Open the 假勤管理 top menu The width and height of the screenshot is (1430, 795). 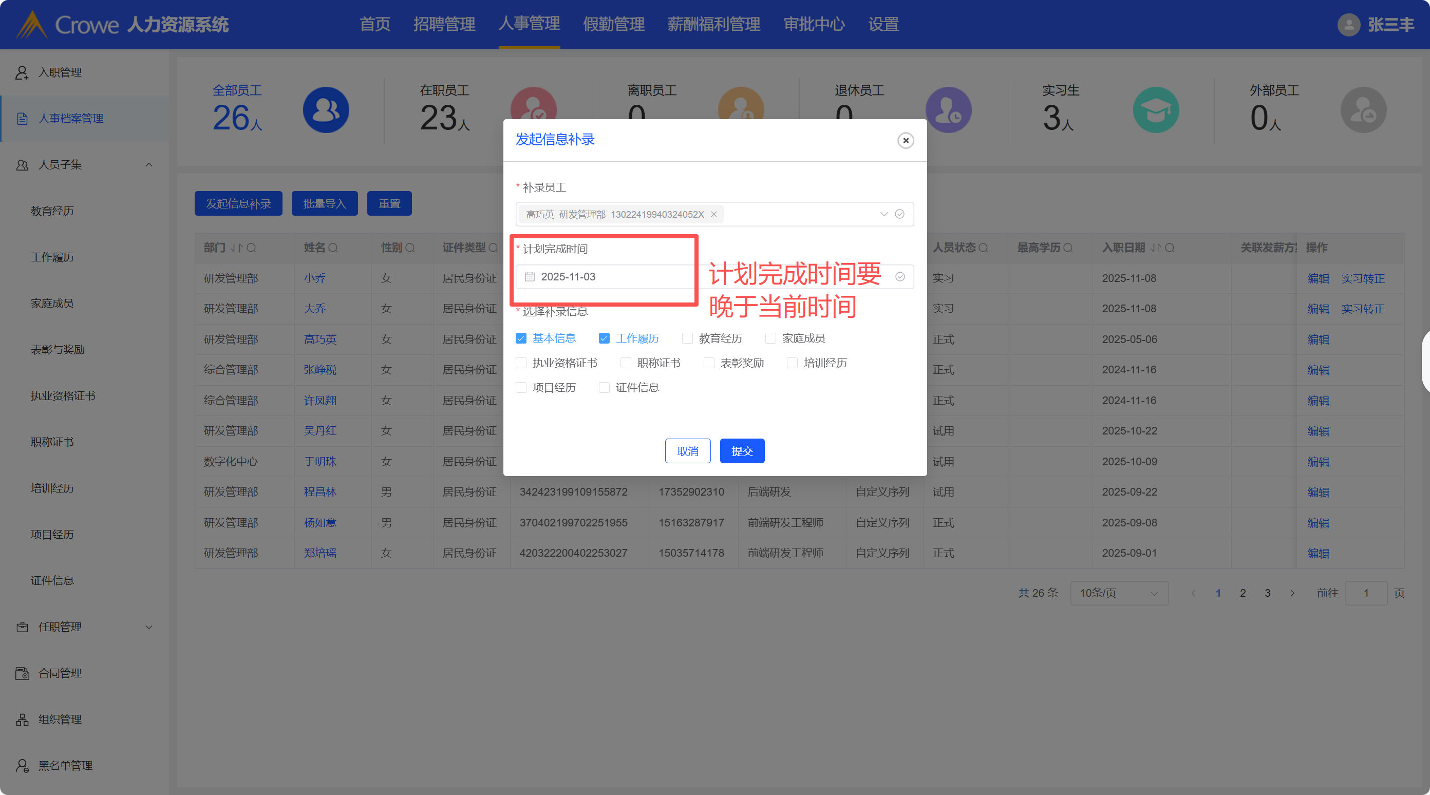pos(613,25)
